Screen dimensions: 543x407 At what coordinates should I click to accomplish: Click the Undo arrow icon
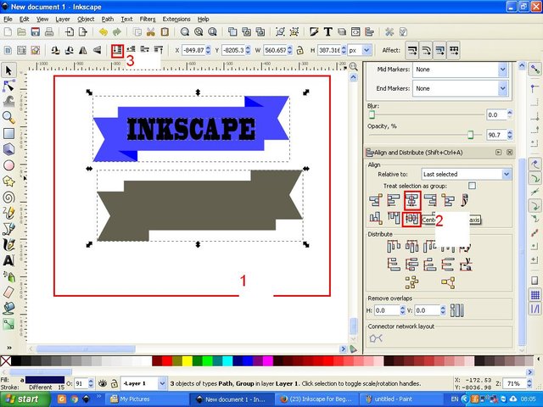click(104, 32)
